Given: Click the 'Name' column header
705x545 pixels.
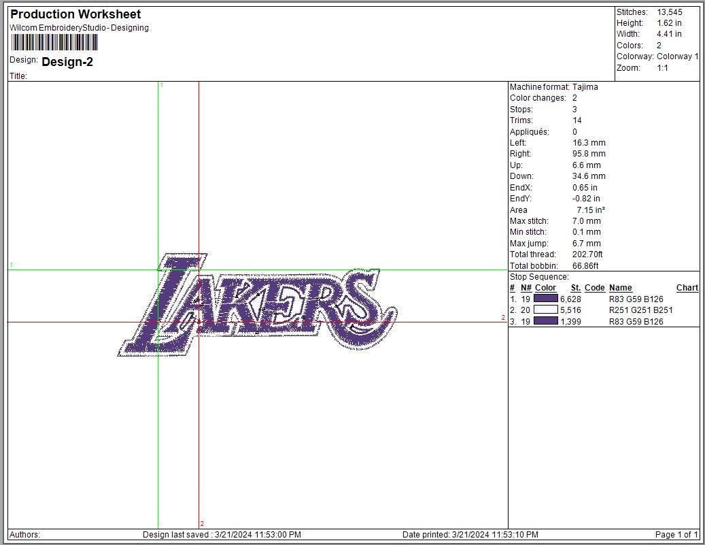Looking at the screenshot, I should pyautogui.click(x=621, y=288).
